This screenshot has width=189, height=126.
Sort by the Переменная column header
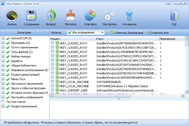tap(171, 39)
